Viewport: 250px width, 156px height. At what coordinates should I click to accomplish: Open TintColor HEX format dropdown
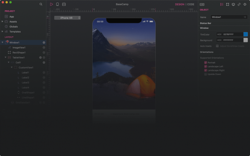[x=219, y=35]
